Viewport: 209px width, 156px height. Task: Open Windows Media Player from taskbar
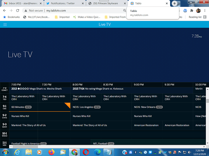[39, 152]
